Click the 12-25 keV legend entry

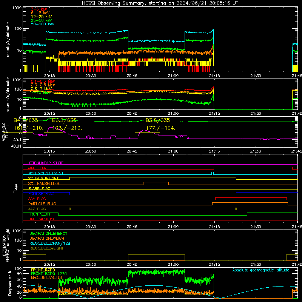click(42, 17)
